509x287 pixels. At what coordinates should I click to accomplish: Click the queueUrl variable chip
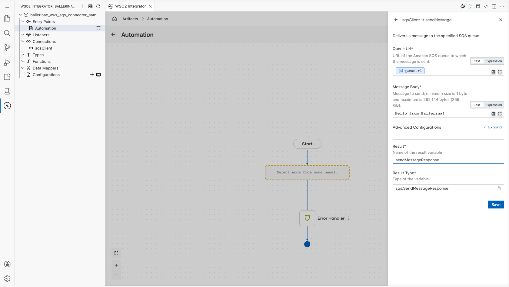coord(410,71)
